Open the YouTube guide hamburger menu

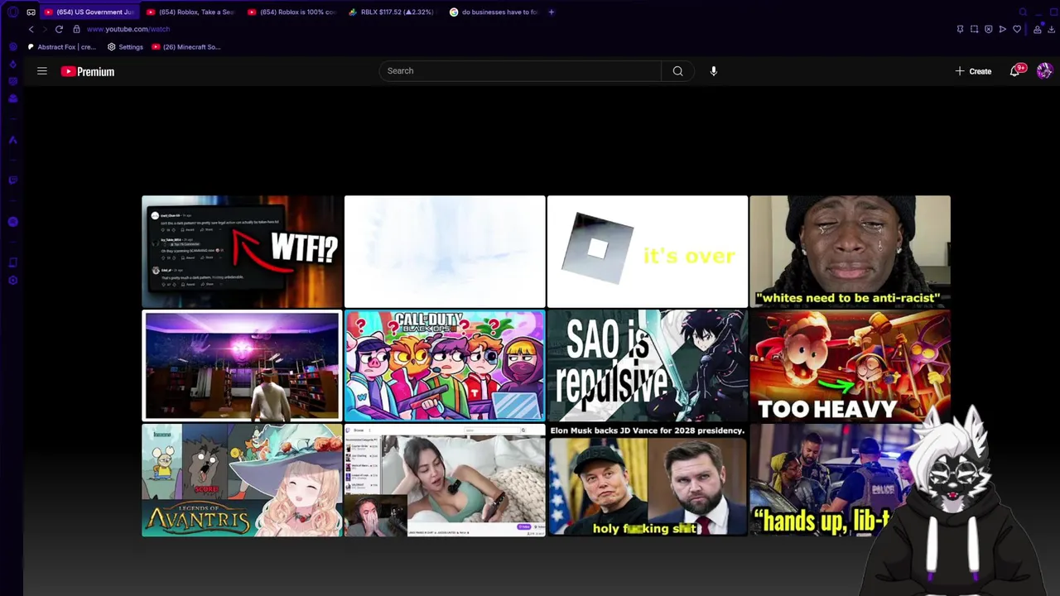click(x=42, y=71)
